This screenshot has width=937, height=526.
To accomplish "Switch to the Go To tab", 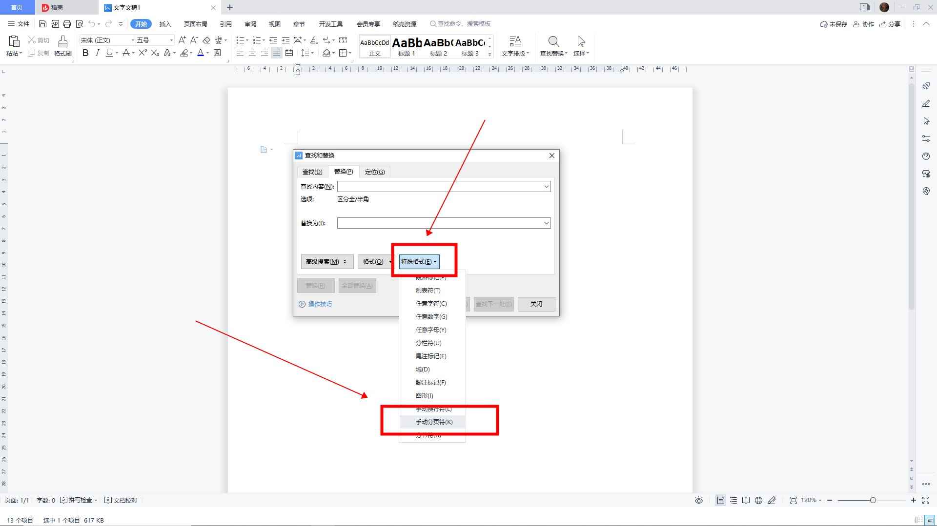I will 374,172.
